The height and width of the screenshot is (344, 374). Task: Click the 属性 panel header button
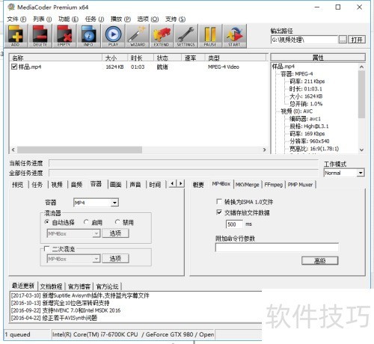pos(318,58)
